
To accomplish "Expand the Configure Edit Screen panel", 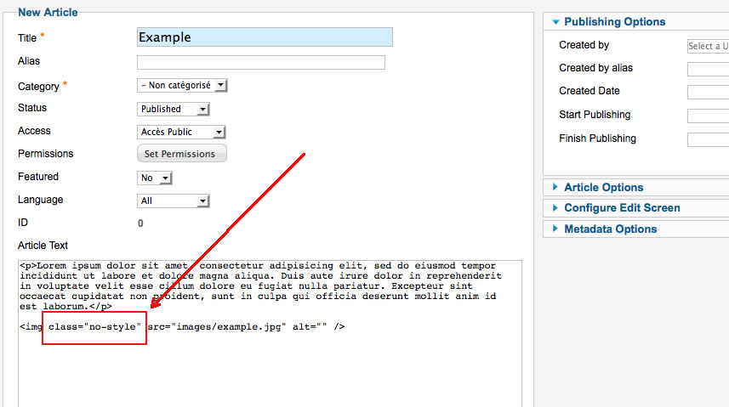I will pos(622,208).
